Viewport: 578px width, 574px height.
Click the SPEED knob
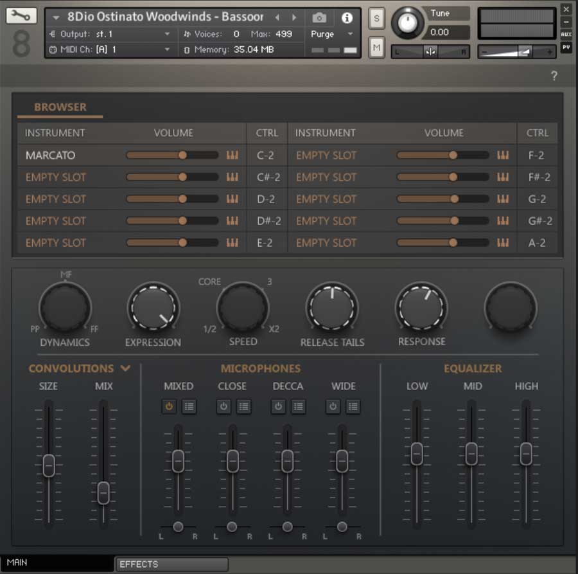(x=243, y=307)
